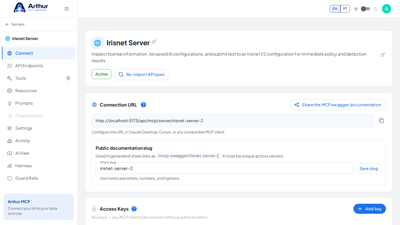Viewport: 400px width, 225px height.
Task: Open the Prompts section
Action: coord(39,103)
